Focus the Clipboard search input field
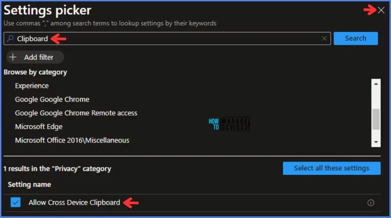The height and width of the screenshot is (218, 391). pyautogui.click(x=167, y=39)
